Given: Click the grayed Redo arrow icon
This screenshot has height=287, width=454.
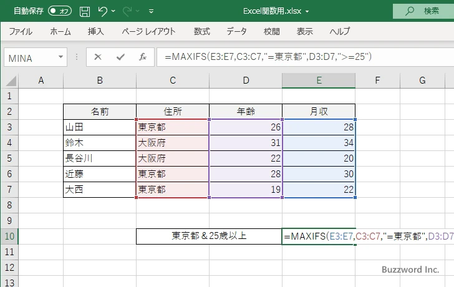Looking at the screenshot, I should click(127, 11).
